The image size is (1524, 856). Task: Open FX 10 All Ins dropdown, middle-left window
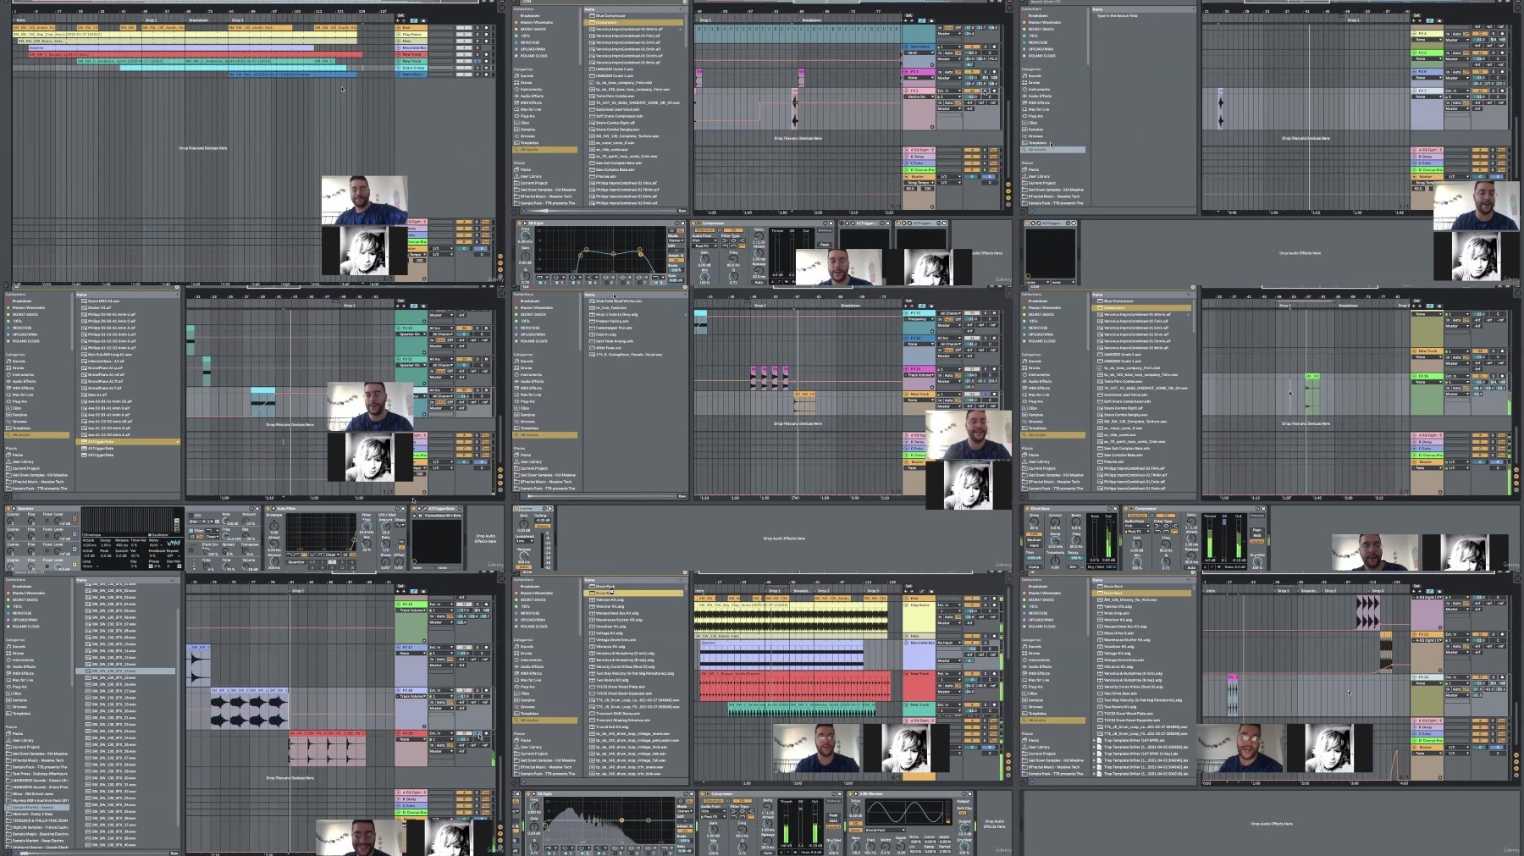pos(443,328)
